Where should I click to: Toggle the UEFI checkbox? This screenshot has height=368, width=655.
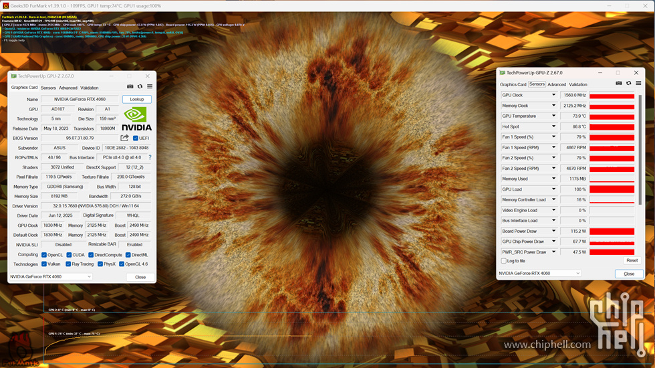click(135, 138)
